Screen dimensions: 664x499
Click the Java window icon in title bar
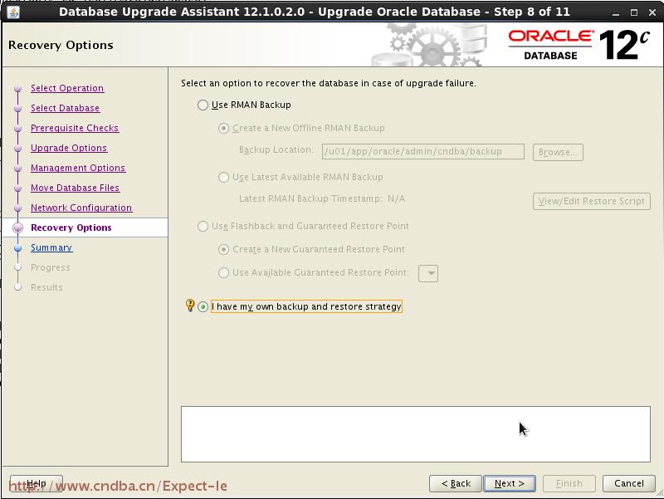12,12
